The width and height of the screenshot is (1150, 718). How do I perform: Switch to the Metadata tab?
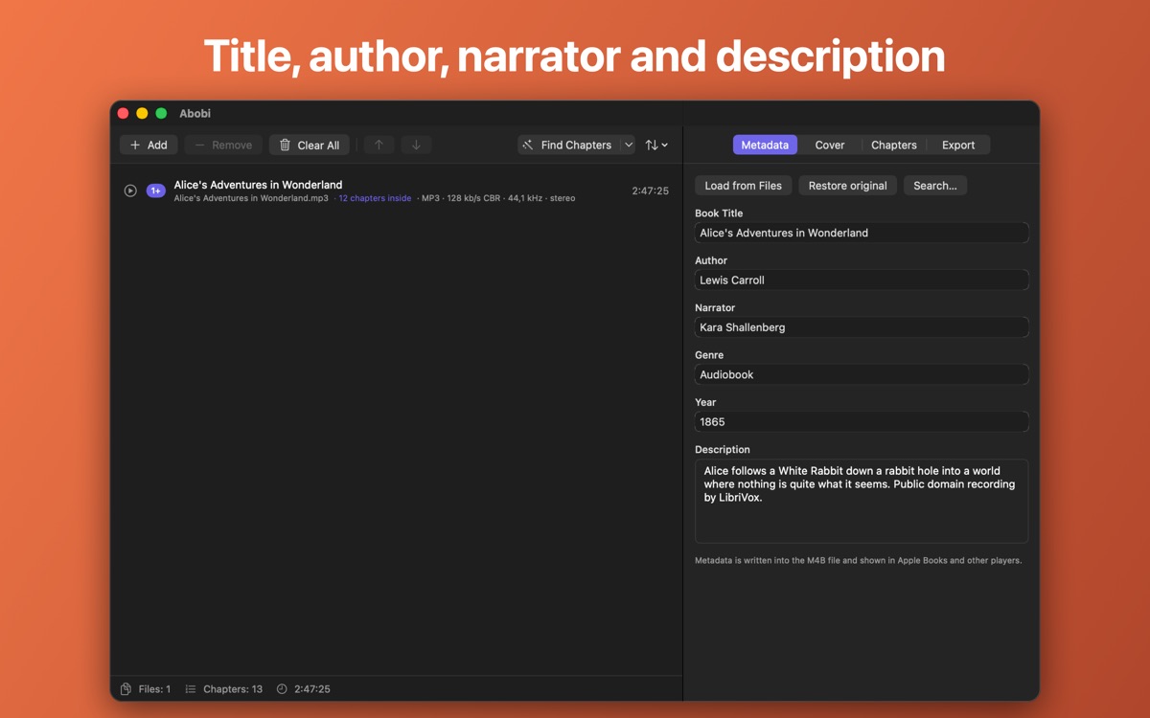tap(765, 145)
